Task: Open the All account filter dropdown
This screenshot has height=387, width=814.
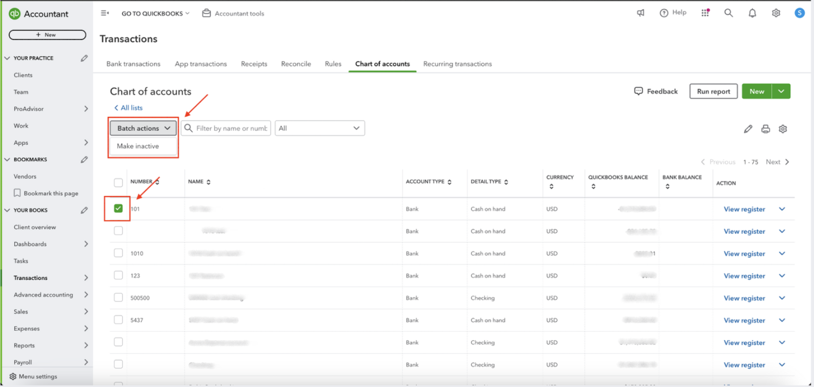Action: click(320, 128)
